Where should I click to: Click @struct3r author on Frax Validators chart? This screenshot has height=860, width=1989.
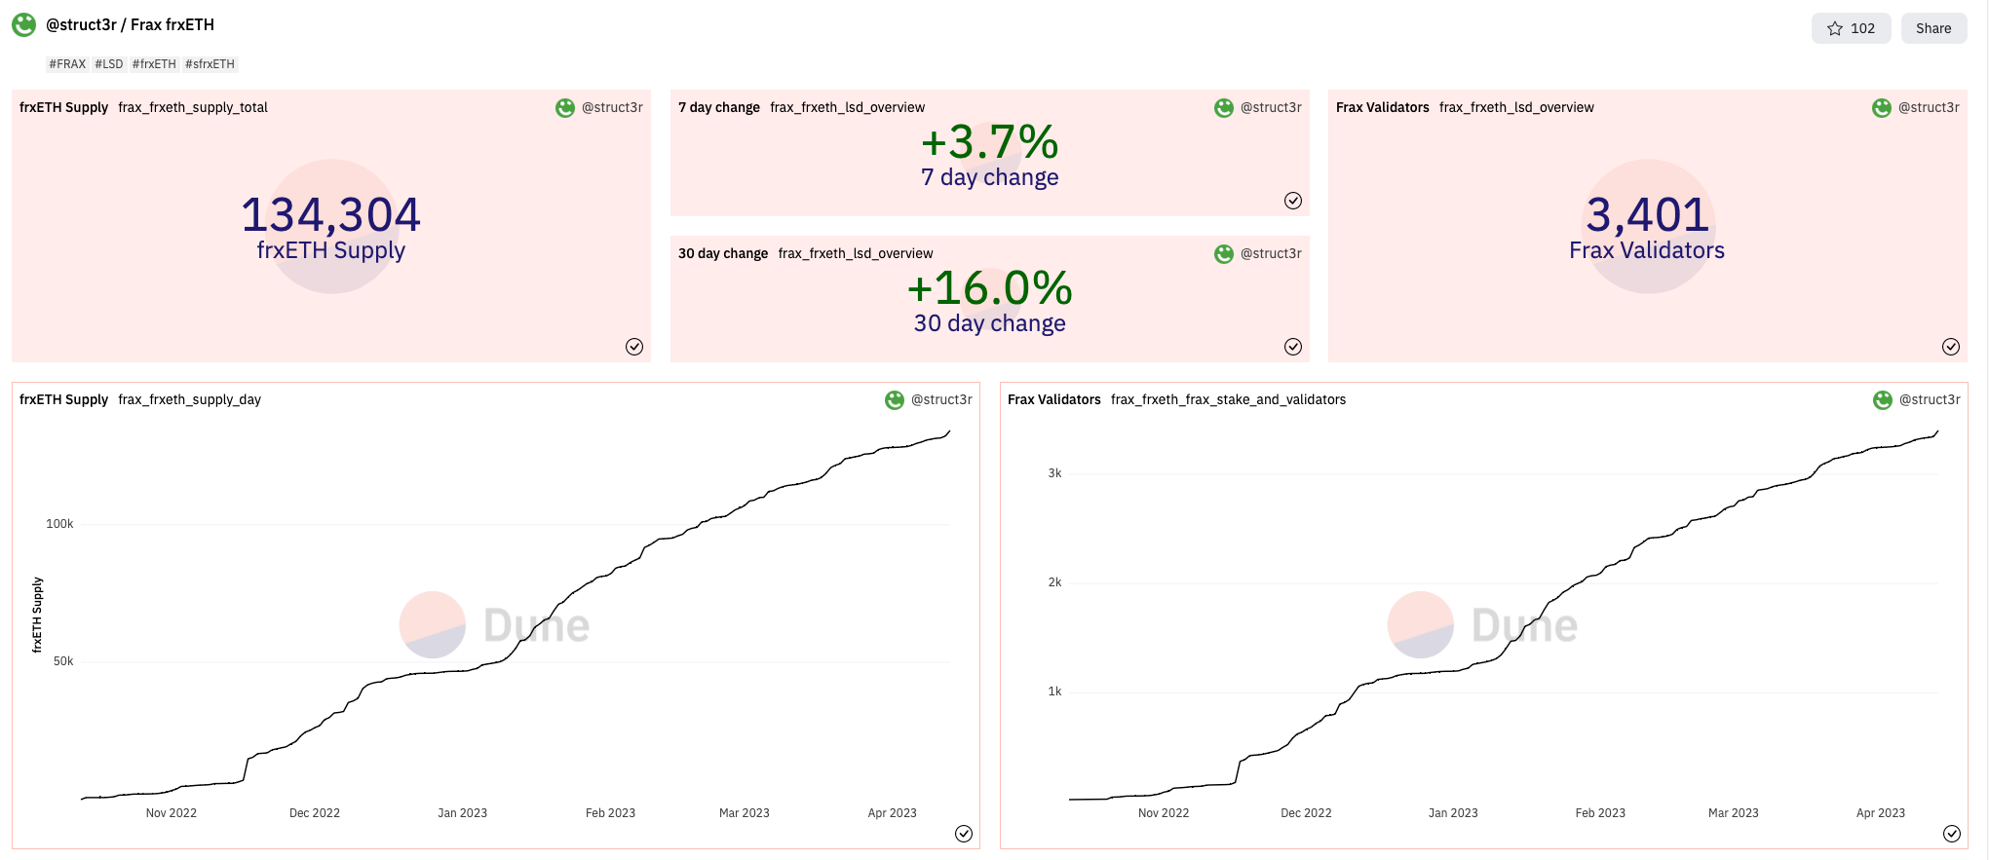[x=1930, y=399]
